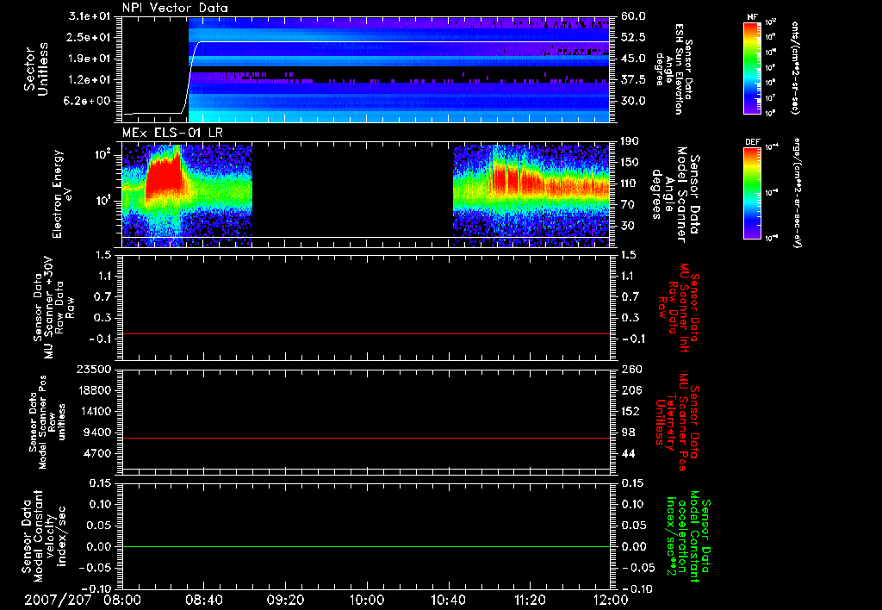Click the 70 scanner angle axis value
The height and width of the screenshot is (610, 882).
pos(628,205)
